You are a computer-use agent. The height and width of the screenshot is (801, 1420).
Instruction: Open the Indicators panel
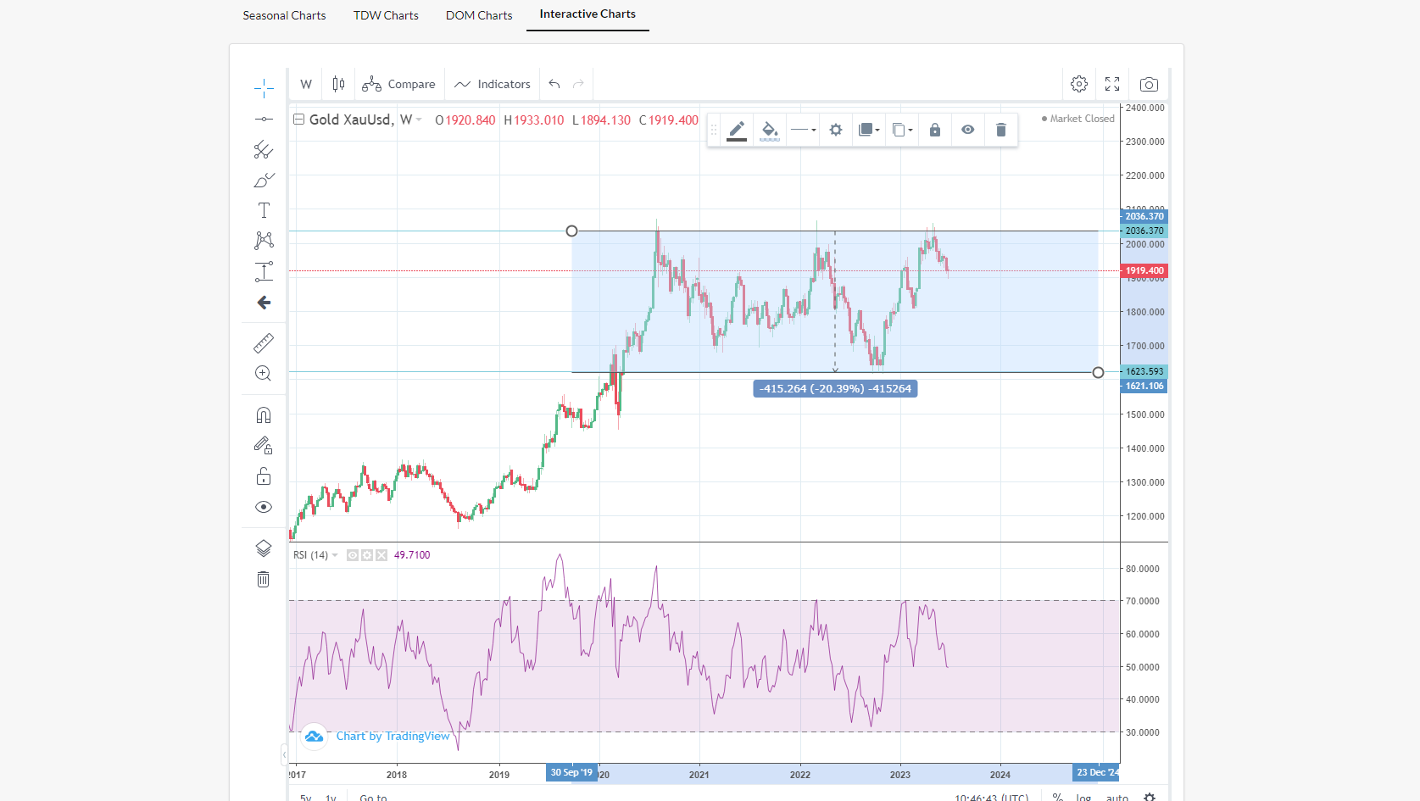click(x=493, y=84)
